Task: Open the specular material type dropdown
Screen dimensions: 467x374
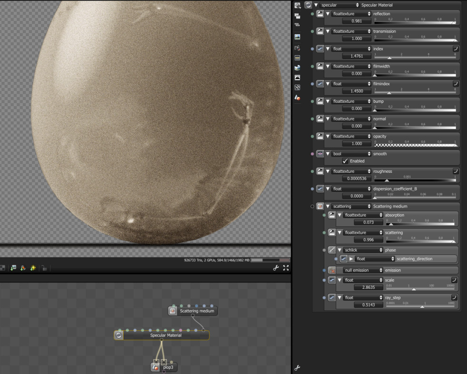Action: point(340,5)
